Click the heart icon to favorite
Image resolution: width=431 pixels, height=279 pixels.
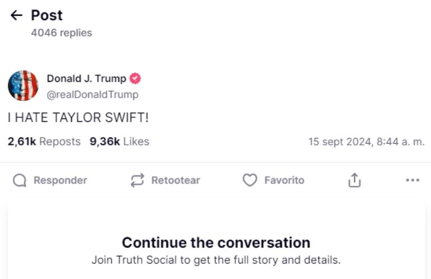[x=250, y=180]
